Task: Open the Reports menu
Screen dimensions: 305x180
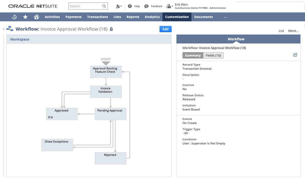Action: [133, 17]
